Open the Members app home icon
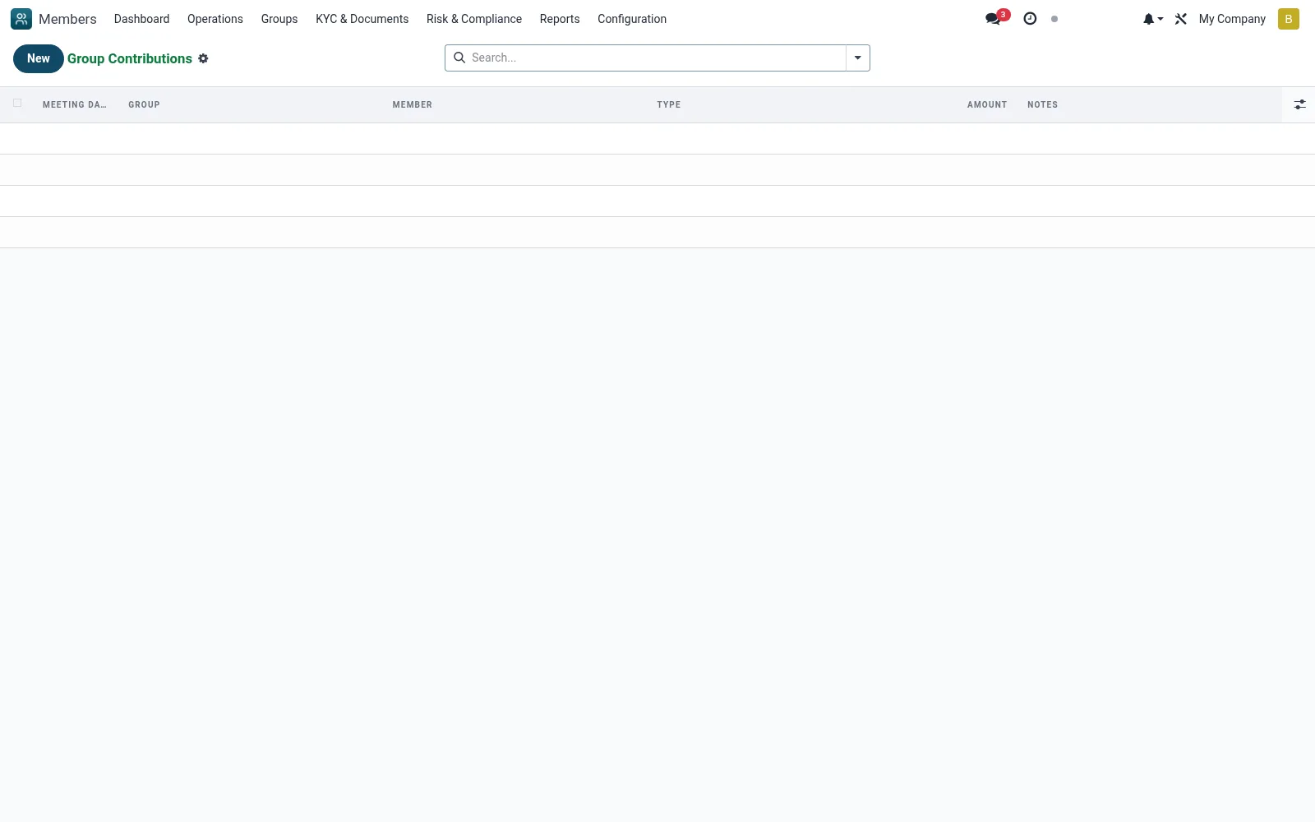The height and width of the screenshot is (822, 1315). [21, 19]
